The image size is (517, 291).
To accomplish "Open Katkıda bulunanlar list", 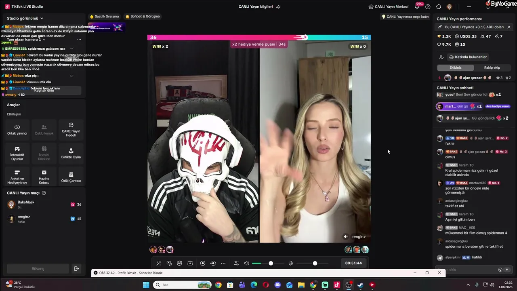I will click(468, 57).
